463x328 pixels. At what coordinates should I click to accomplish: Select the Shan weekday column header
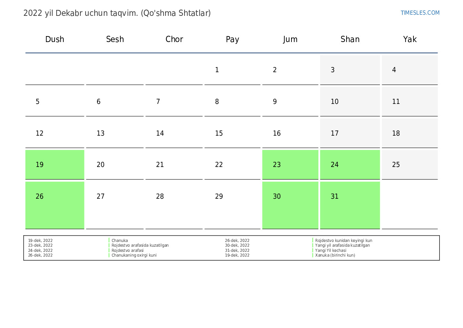point(350,39)
